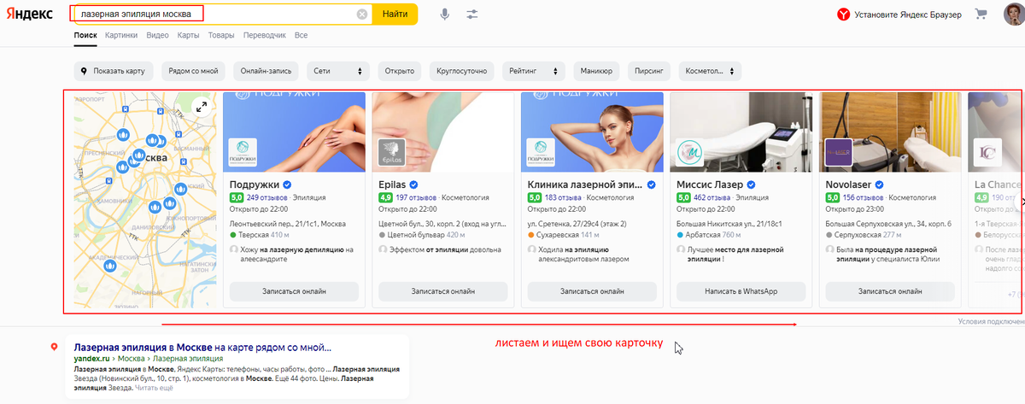This screenshot has height=404, width=1025.
Task: Click the search query input field
Action: point(214,15)
